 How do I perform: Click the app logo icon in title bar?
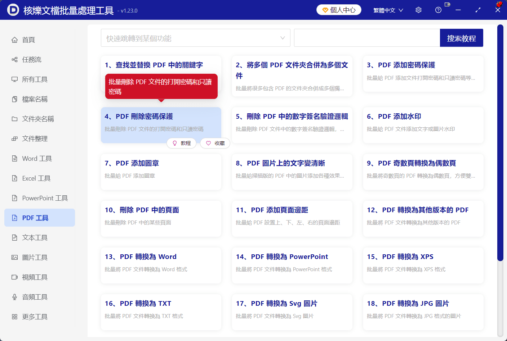click(13, 10)
